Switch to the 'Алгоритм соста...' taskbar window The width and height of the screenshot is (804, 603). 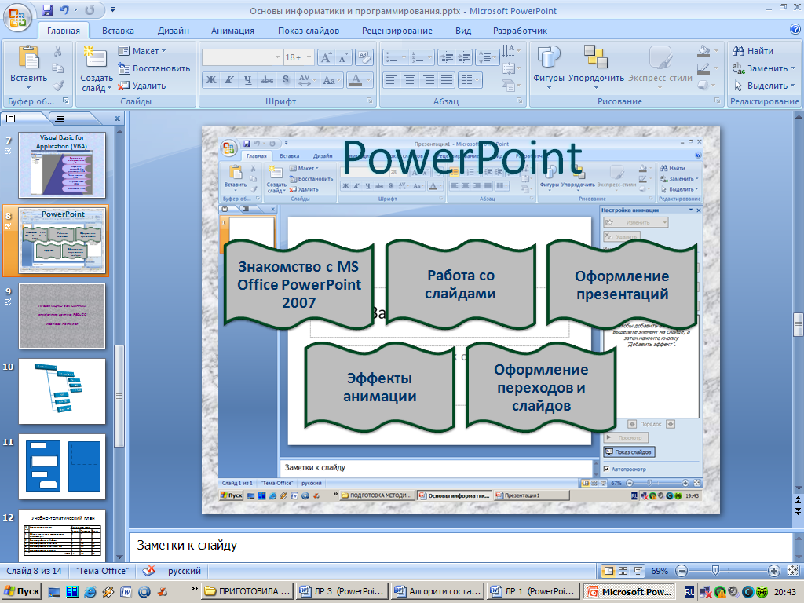[x=438, y=591]
